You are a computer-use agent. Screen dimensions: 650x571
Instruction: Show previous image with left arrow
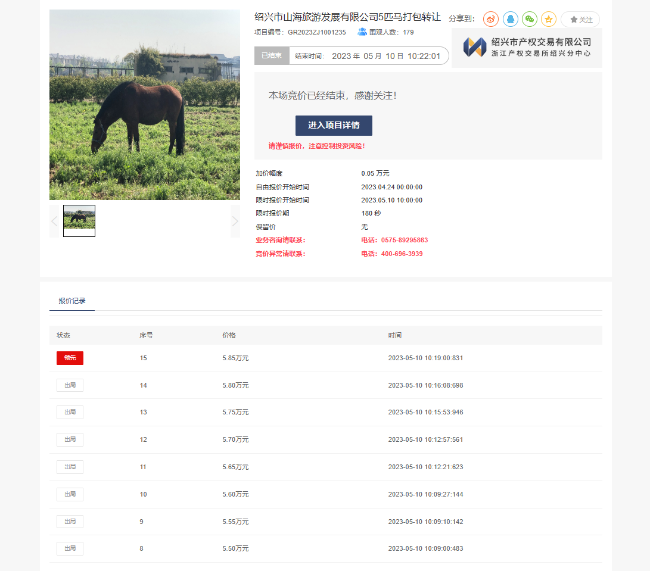[54, 221]
